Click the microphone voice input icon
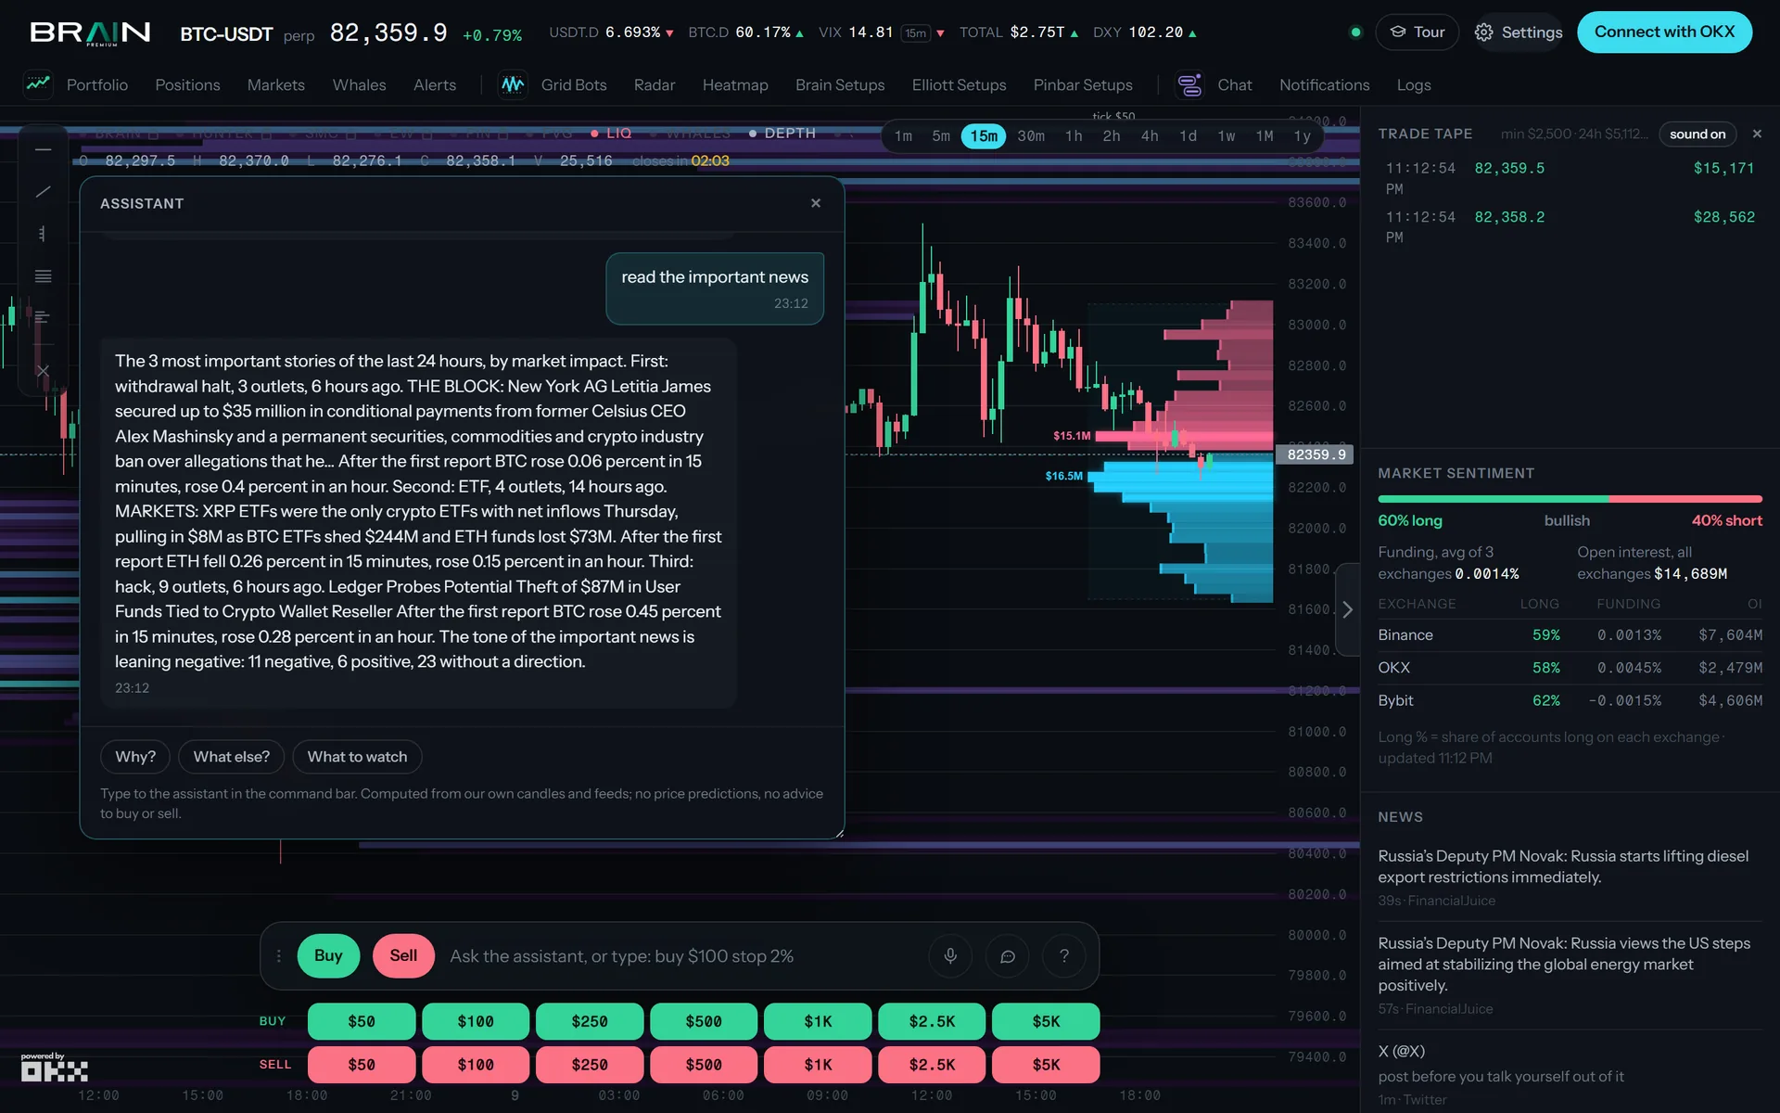This screenshot has height=1113, width=1780. [950, 955]
